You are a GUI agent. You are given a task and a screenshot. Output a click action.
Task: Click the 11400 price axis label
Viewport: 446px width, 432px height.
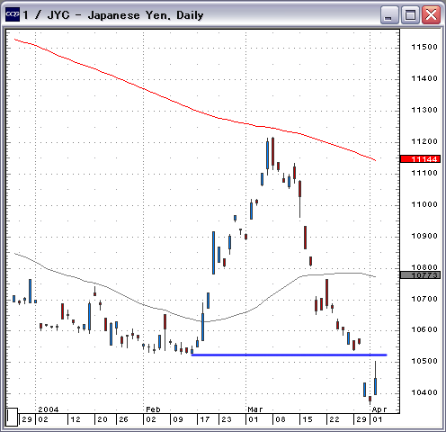pos(424,78)
